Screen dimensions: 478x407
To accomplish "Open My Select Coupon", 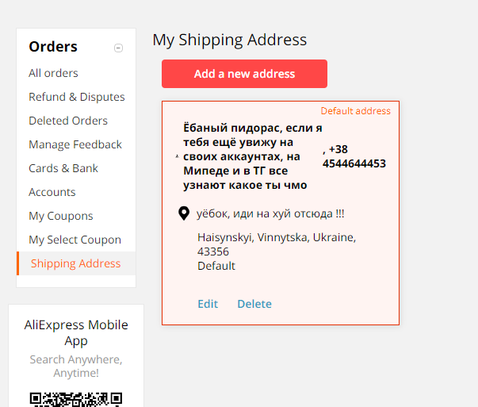I will coord(75,240).
